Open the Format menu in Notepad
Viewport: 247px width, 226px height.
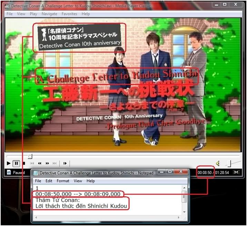point(63,181)
